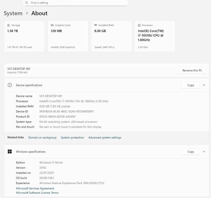This screenshot has height=198, width=211.
Task: Focus the Find a setting field
Action: (x=77, y=3)
